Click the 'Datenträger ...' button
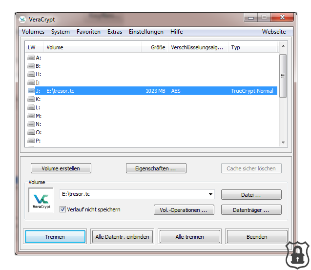The width and height of the screenshot is (311, 270). (x=251, y=210)
